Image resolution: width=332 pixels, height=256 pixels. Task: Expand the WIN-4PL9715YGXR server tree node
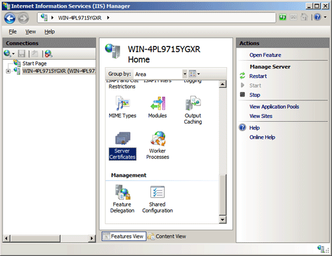click(8, 71)
